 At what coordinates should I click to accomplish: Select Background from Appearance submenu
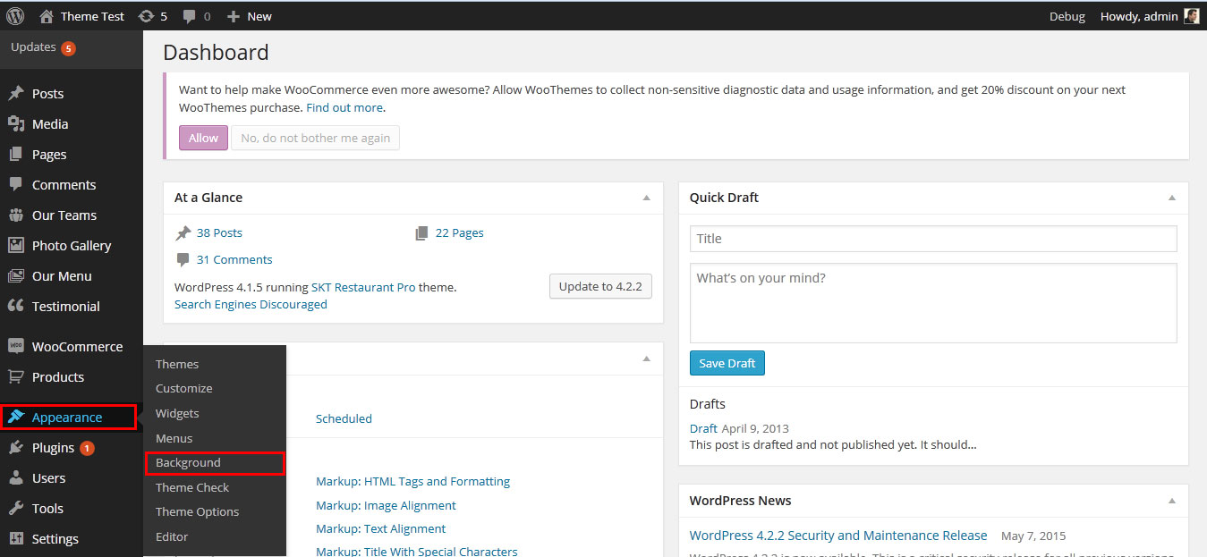pos(188,463)
